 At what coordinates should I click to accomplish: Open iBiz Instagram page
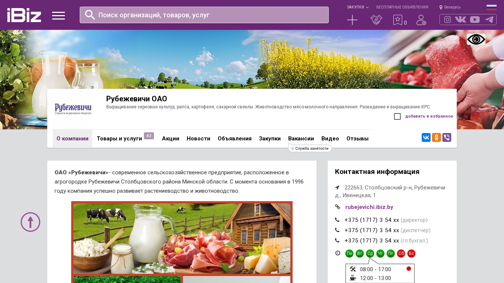[x=448, y=20]
